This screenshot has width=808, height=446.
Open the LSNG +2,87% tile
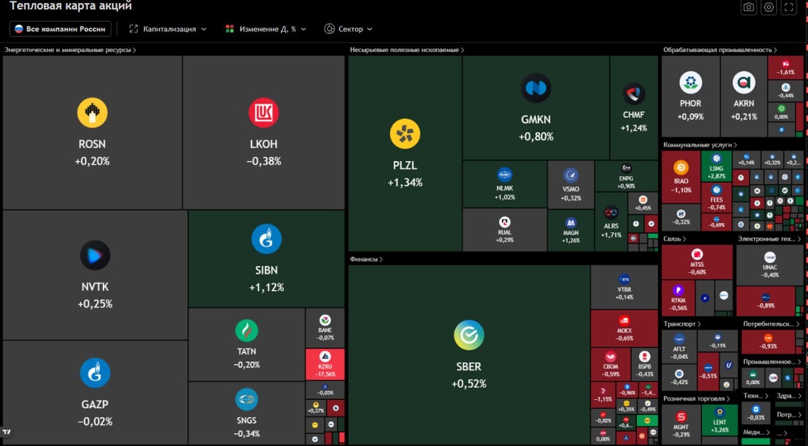click(x=716, y=166)
